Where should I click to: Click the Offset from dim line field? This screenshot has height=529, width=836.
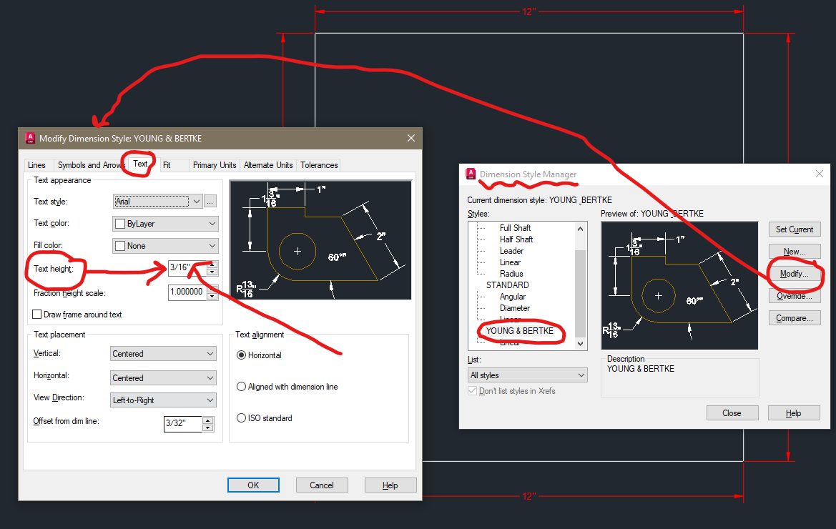click(183, 423)
